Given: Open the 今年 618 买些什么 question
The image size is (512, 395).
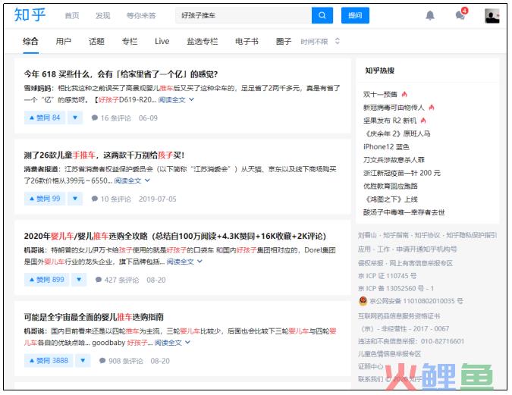Looking at the screenshot, I should pos(121,74).
